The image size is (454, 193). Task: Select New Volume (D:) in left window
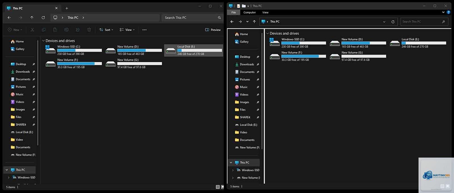(x=134, y=50)
